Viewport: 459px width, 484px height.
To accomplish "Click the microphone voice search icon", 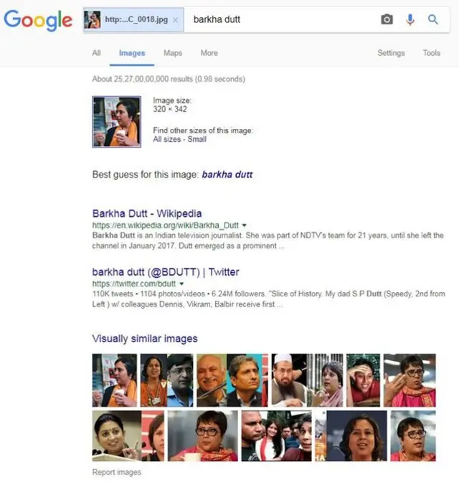I will pyautogui.click(x=410, y=20).
